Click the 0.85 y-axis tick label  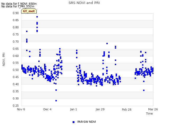16,20
